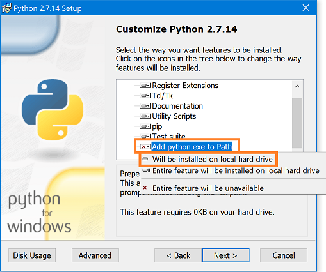Open the Utility Scripts feature drive icon dropdown
Image resolution: width=326 pixels, height=272 pixels.
pos(145,116)
